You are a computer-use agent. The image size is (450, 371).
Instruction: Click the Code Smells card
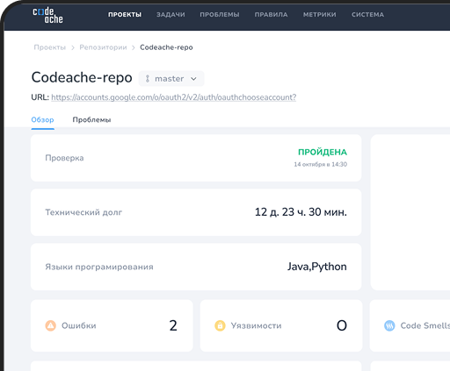(410, 325)
